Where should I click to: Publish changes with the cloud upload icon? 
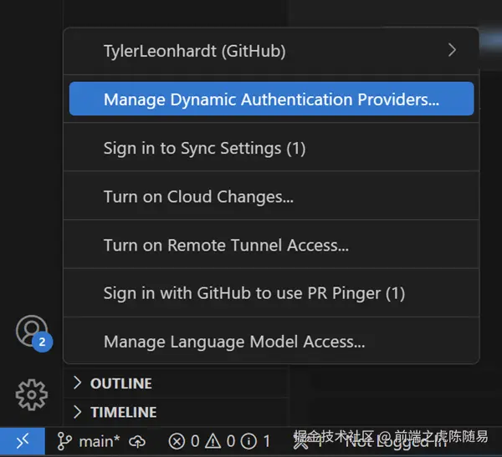[137, 442]
